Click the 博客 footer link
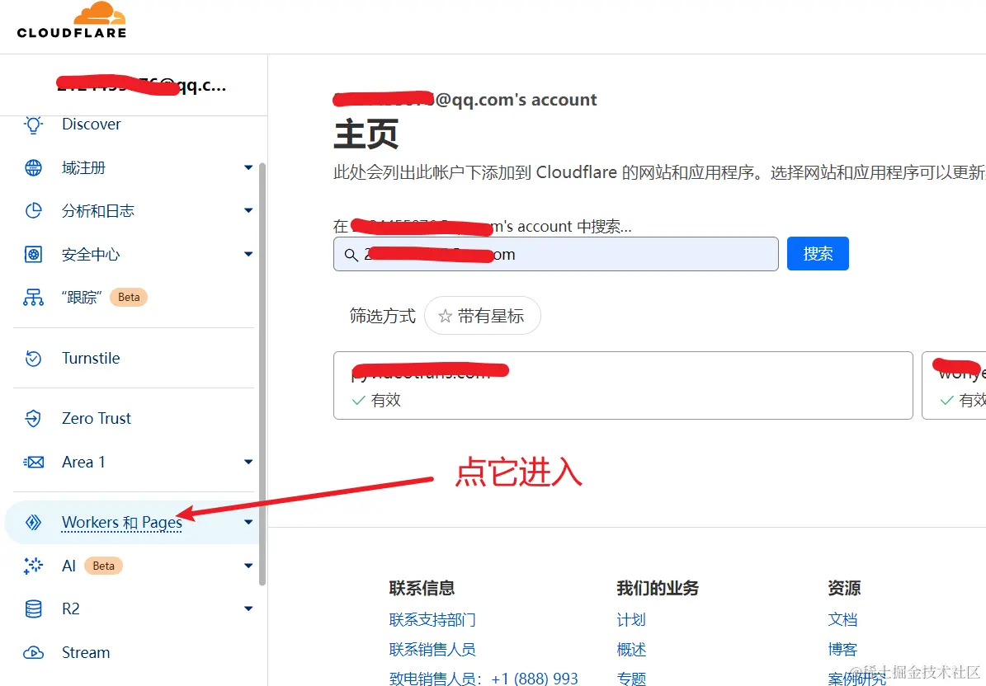The height and width of the screenshot is (686, 986). [x=842, y=649]
